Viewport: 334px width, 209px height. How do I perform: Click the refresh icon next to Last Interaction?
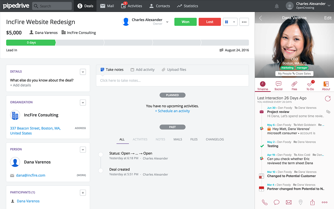(x=328, y=99)
